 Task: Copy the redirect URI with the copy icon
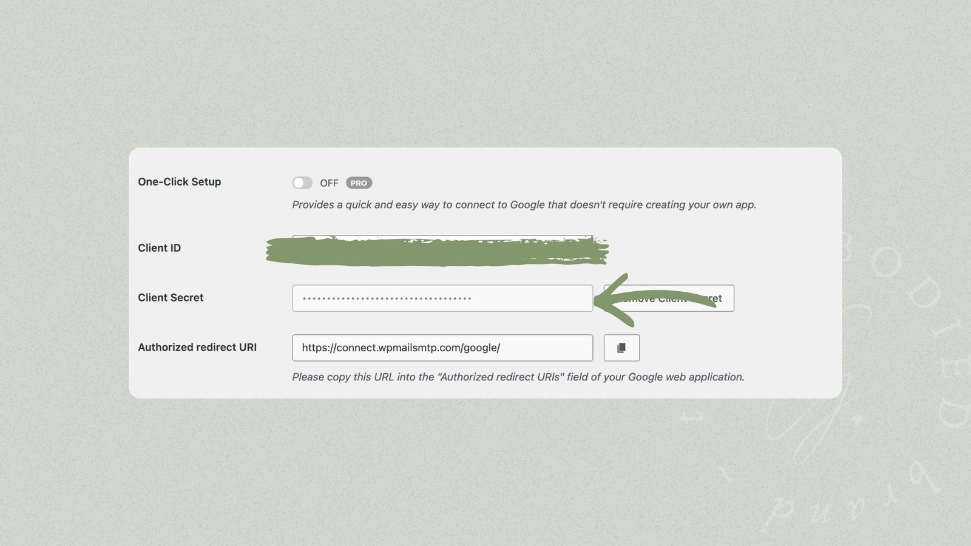(621, 348)
